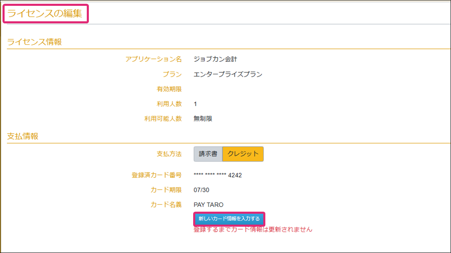Select the ジョブカン会計 application name text

click(215, 59)
